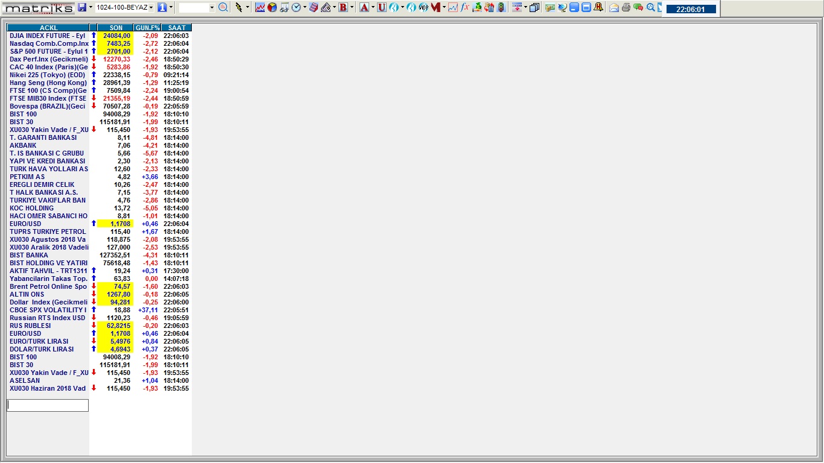Select the TURK HAVA YOLLARI AS row
This screenshot has height=463, width=824.
pyautogui.click(x=100, y=169)
